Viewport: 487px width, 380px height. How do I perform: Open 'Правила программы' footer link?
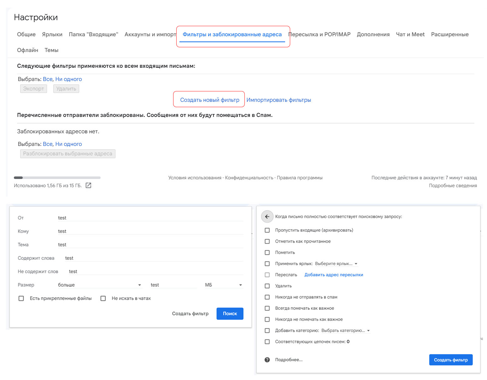coord(300,178)
